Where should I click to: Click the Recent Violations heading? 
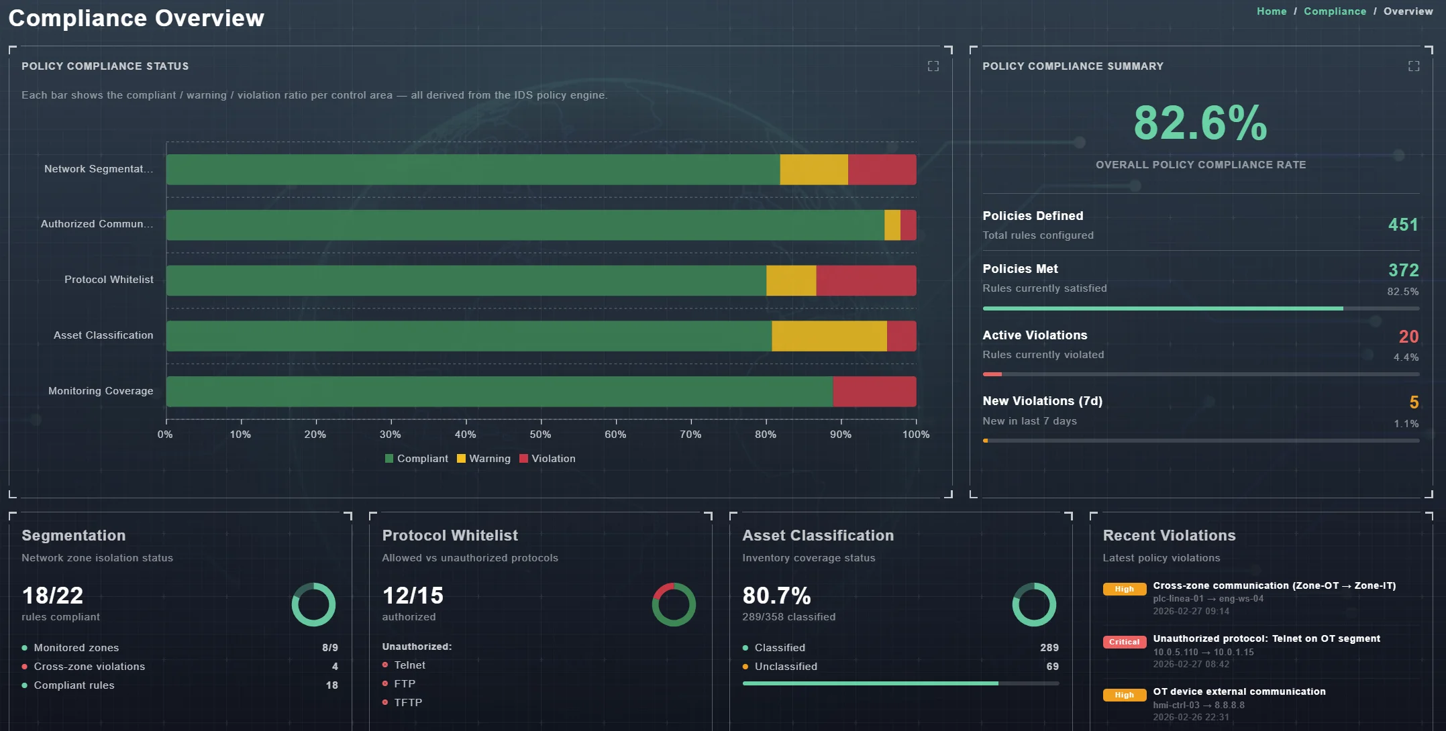(x=1169, y=536)
